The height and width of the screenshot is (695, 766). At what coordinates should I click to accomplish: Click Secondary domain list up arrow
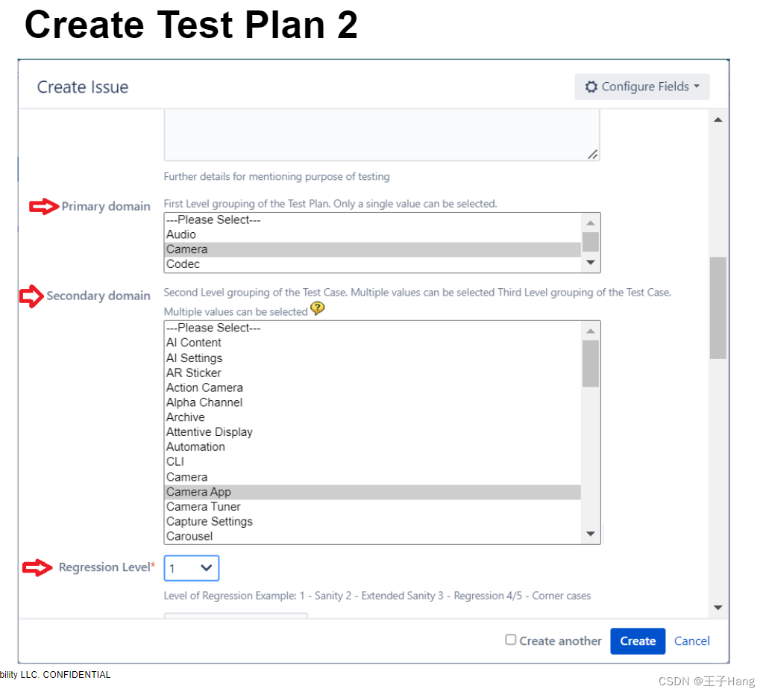coord(591,331)
